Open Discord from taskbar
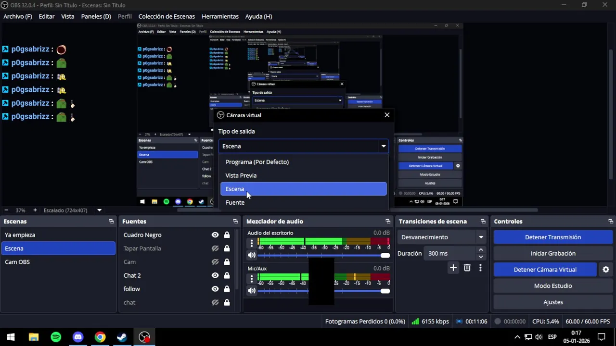This screenshot has width=616, height=346. [78, 337]
